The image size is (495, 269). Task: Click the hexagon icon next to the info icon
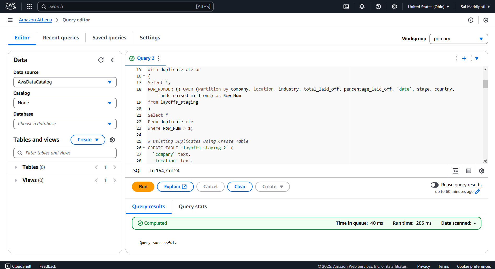tap(486, 20)
